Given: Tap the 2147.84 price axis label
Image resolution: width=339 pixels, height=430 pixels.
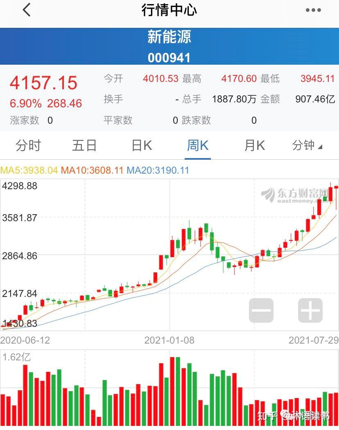Looking at the screenshot, I should click(x=20, y=294).
